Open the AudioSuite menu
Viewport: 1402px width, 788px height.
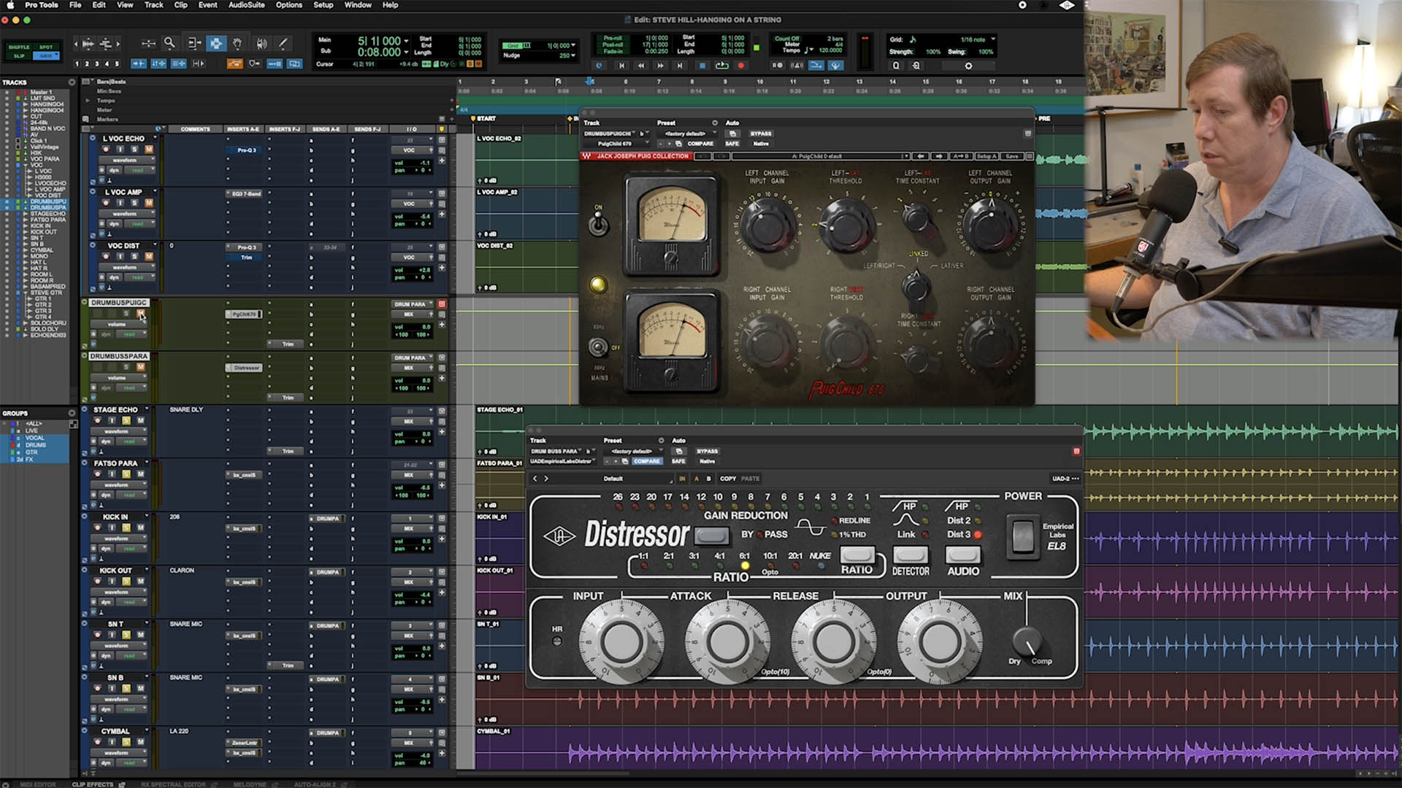point(246,5)
